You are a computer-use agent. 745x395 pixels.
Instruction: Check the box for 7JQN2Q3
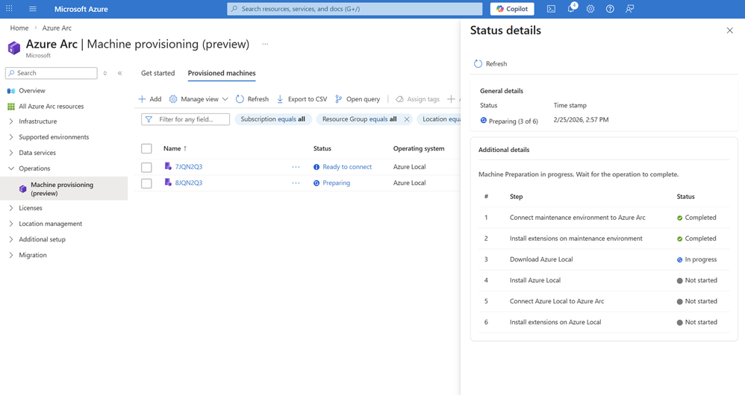click(146, 167)
